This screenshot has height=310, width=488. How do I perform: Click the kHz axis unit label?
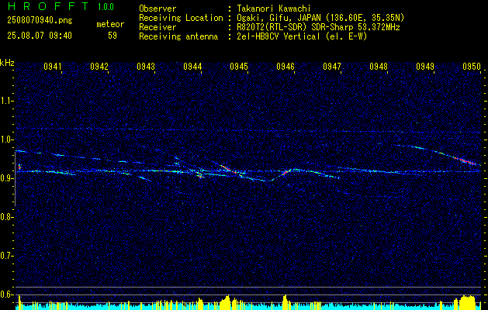[7, 63]
